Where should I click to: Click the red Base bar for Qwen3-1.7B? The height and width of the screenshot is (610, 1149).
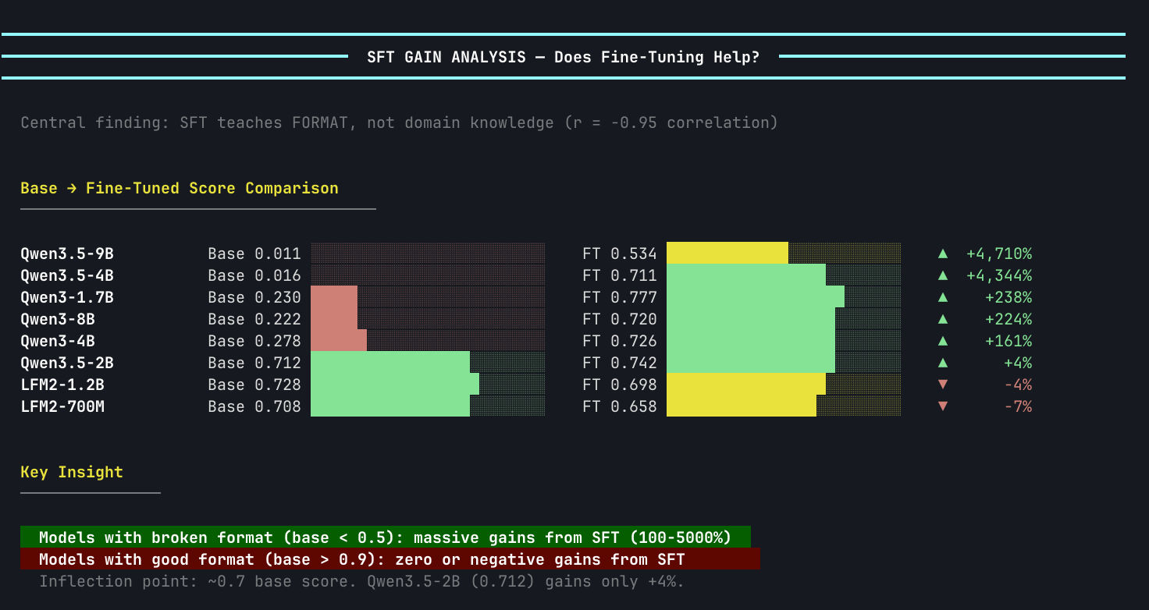(x=334, y=297)
